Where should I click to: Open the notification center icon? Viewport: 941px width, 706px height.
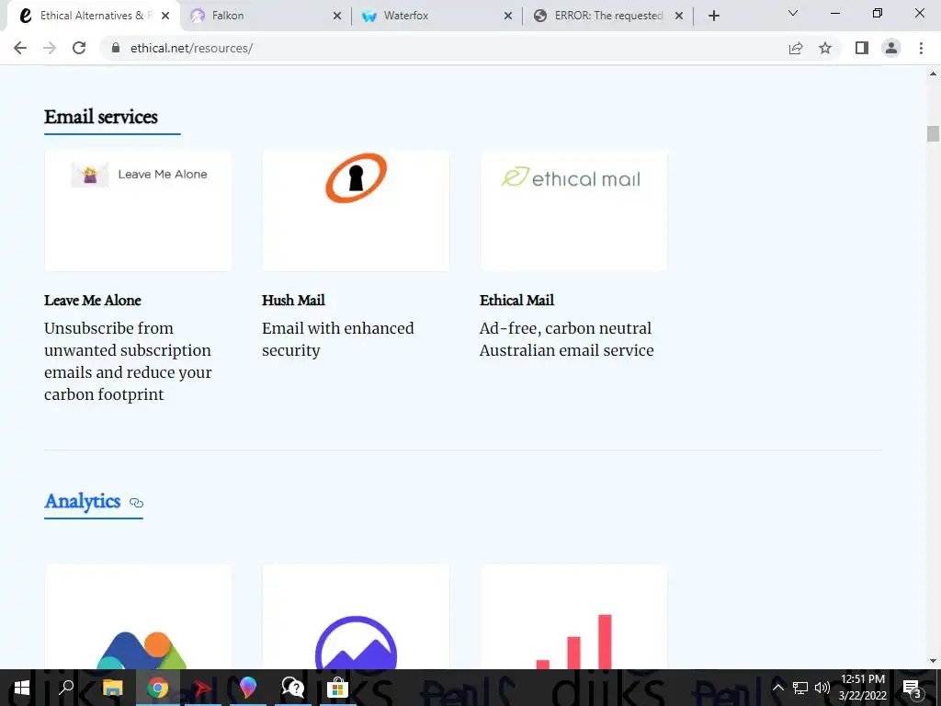pos(913,688)
